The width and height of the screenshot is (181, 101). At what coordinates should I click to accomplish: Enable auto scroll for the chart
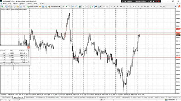tap(84, 6)
